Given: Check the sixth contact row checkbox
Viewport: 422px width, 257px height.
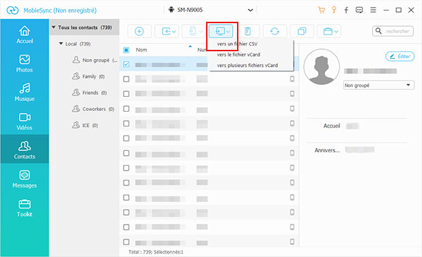Looking at the screenshot, I should 126,138.
